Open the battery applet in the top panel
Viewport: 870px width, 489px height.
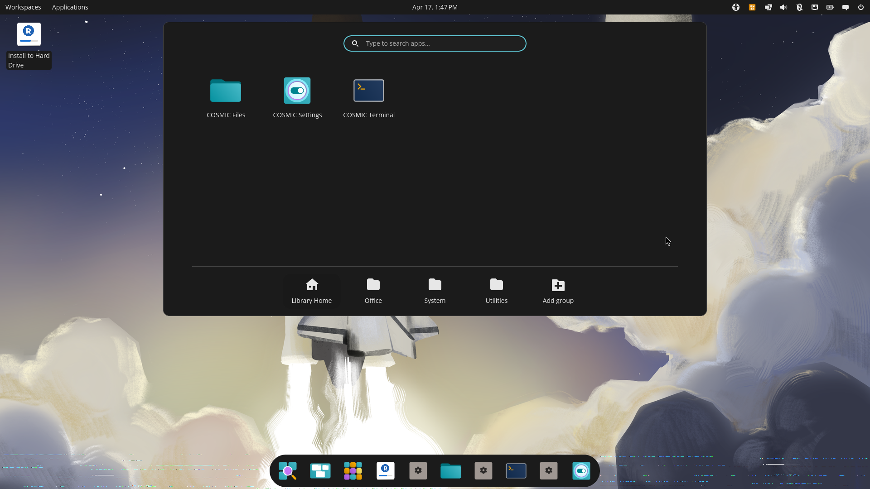click(830, 7)
